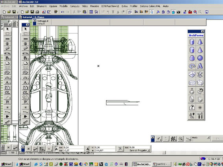223x167 pixels.
Task: Choose the ArchiForma sphere shape
Action: [x=200, y=58]
